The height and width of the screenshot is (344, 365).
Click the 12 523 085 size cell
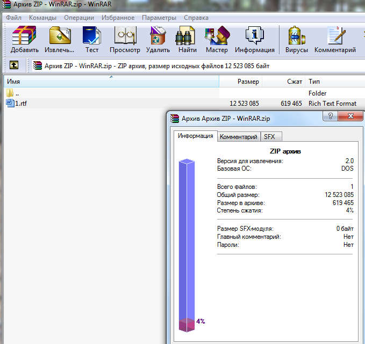point(244,103)
